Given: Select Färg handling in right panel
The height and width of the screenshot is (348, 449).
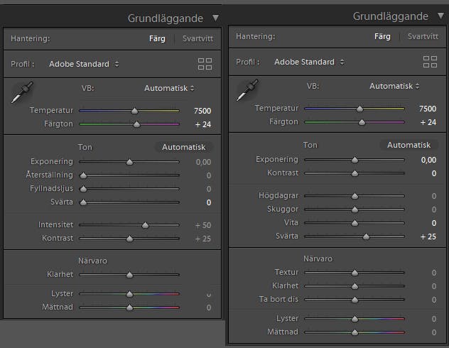Looking at the screenshot, I should coord(382,37).
